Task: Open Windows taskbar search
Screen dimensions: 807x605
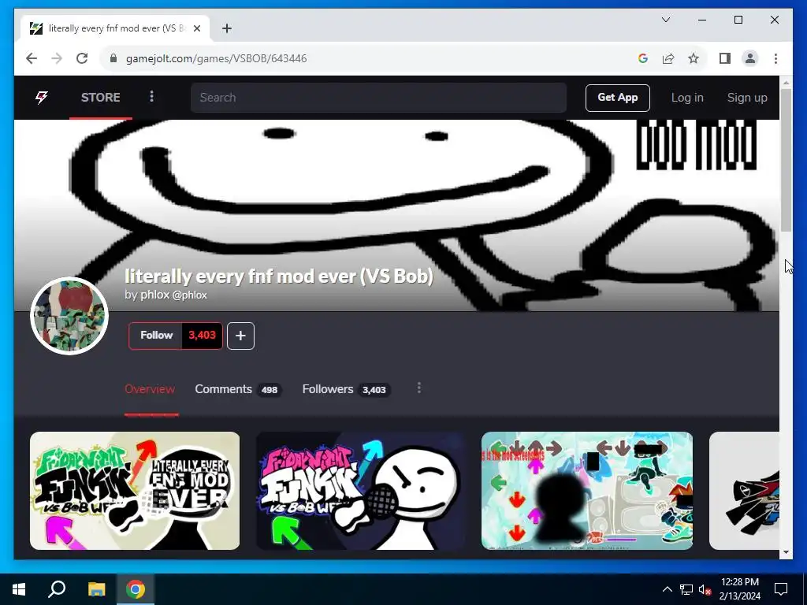Action: 57,589
